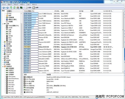
Task: Refresh using the green circular arrows icon
Action: click(x=14, y=8)
